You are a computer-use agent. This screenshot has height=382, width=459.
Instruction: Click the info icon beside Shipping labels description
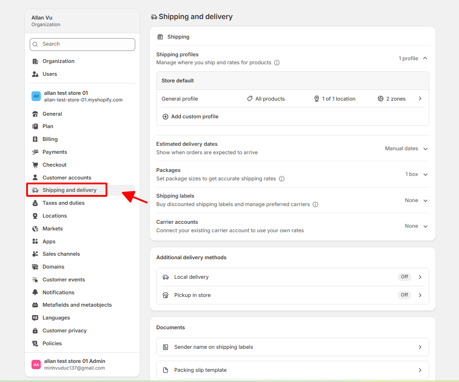click(x=315, y=204)
